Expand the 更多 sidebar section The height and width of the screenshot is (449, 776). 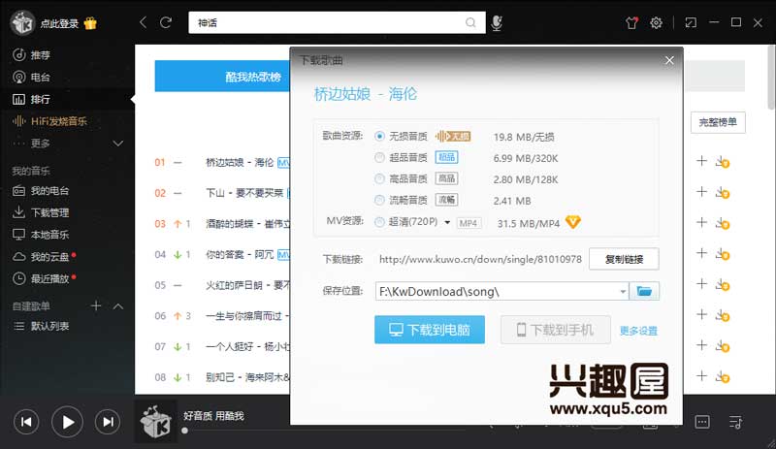tap(117, 144)
